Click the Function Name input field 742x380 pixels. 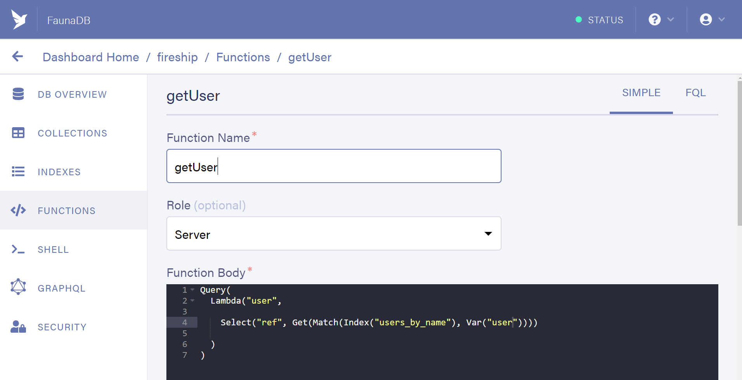tap(334, 166)
